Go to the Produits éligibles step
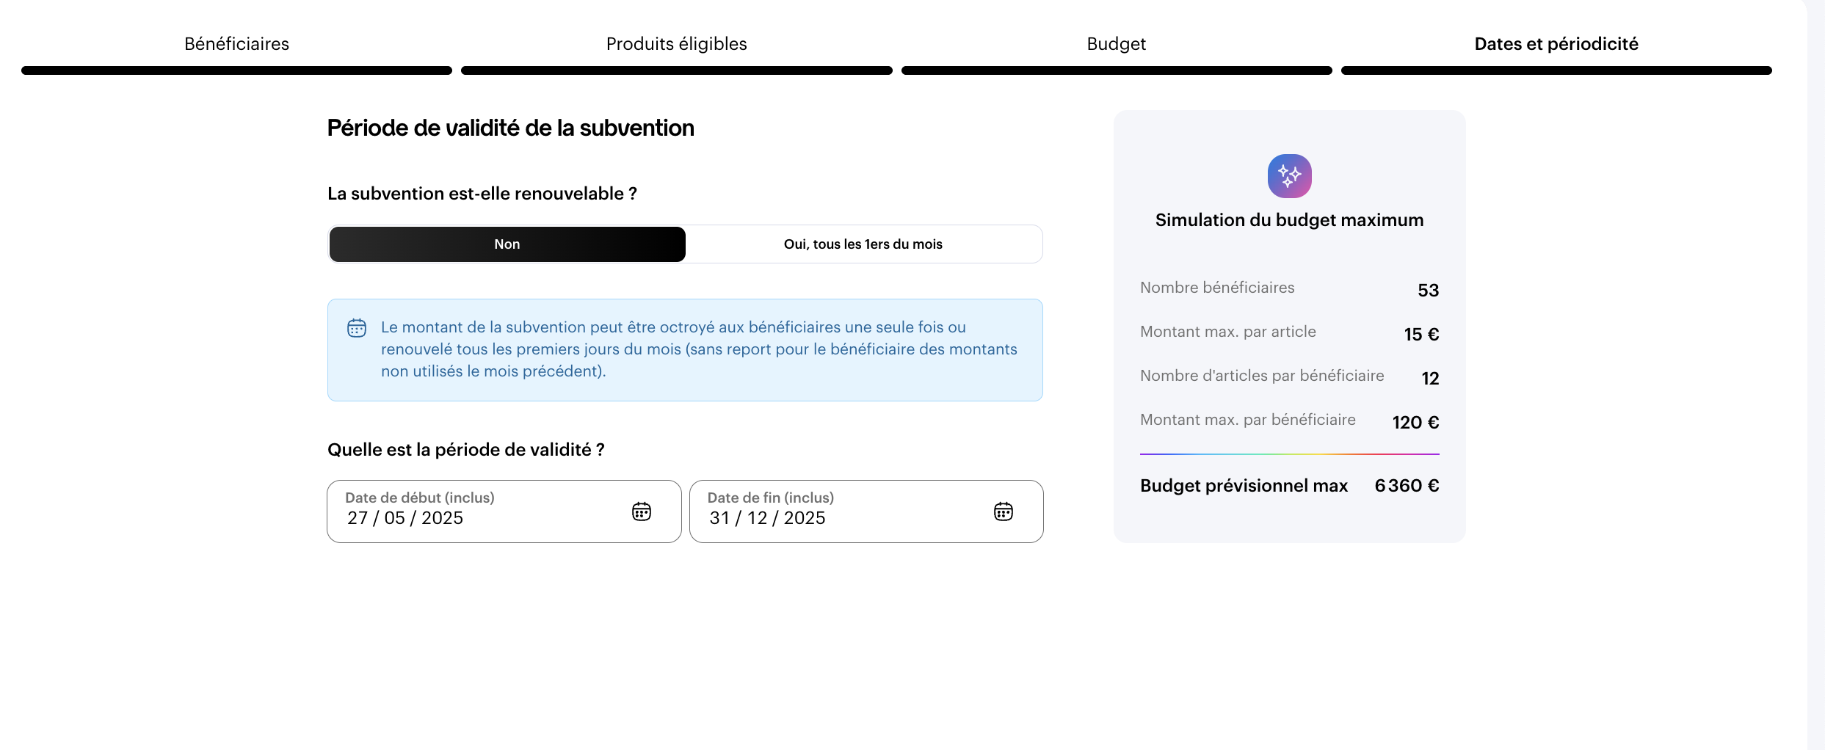This screenshot has height=750, width=1825. tap(677, 44)
